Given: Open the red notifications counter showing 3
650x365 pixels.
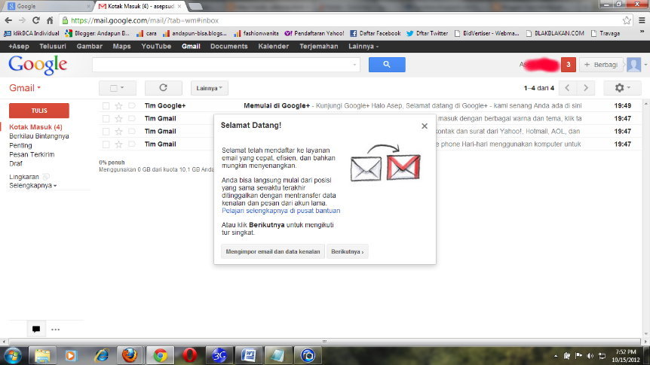Looking at the screenshot, I should tap(569, 65).
